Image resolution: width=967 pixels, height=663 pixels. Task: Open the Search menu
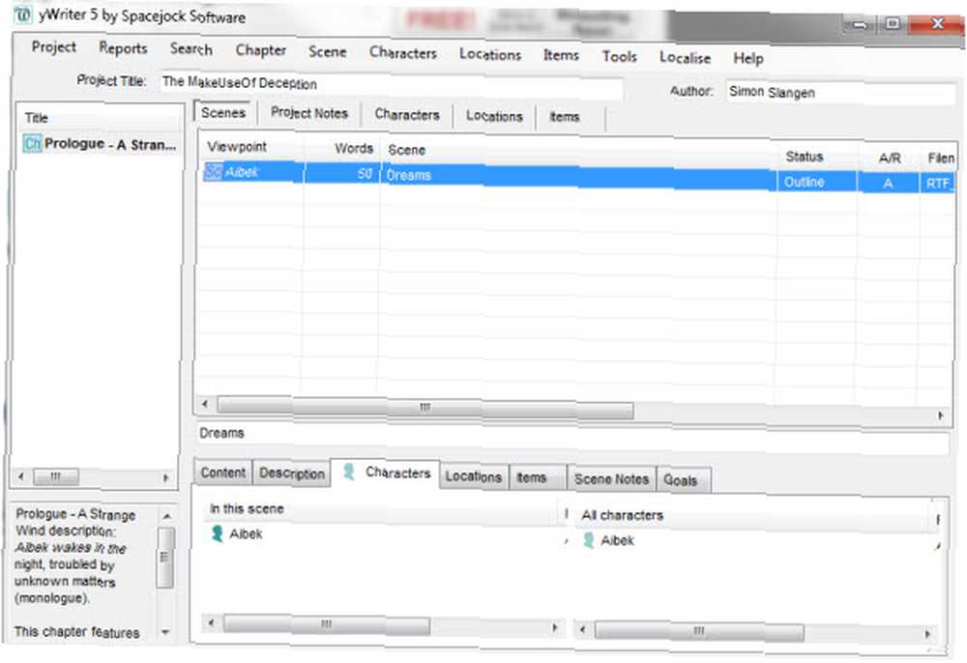[x=191, y=49]
